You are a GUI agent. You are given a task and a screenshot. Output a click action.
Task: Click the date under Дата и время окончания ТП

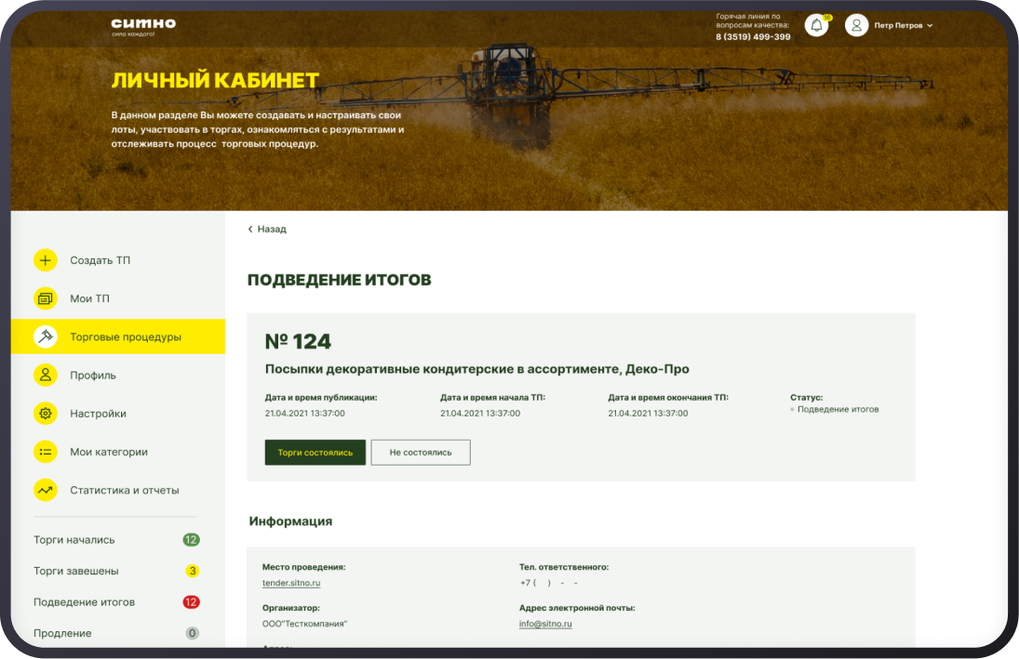tap(648, 413)
